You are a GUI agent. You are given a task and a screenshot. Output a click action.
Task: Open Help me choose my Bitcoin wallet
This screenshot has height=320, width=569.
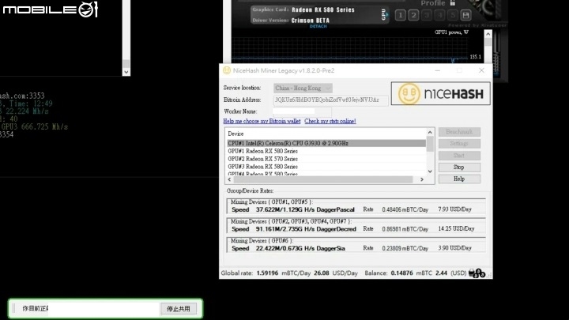262,121
